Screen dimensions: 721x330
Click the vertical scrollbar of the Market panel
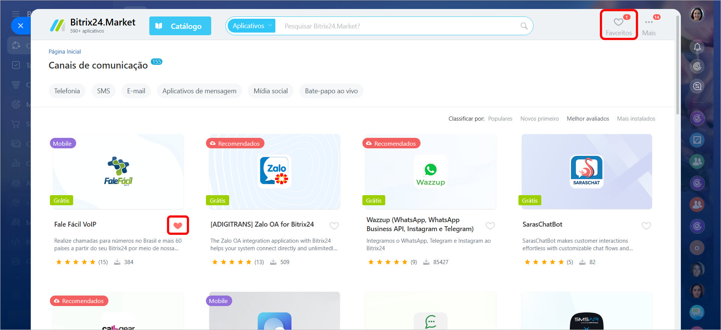(x=677, y=65)
